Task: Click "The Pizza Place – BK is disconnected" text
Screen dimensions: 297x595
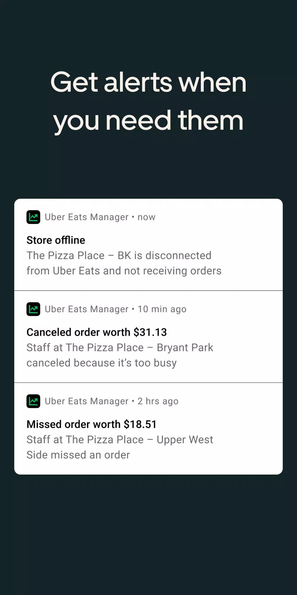Action: coord(119,256)
